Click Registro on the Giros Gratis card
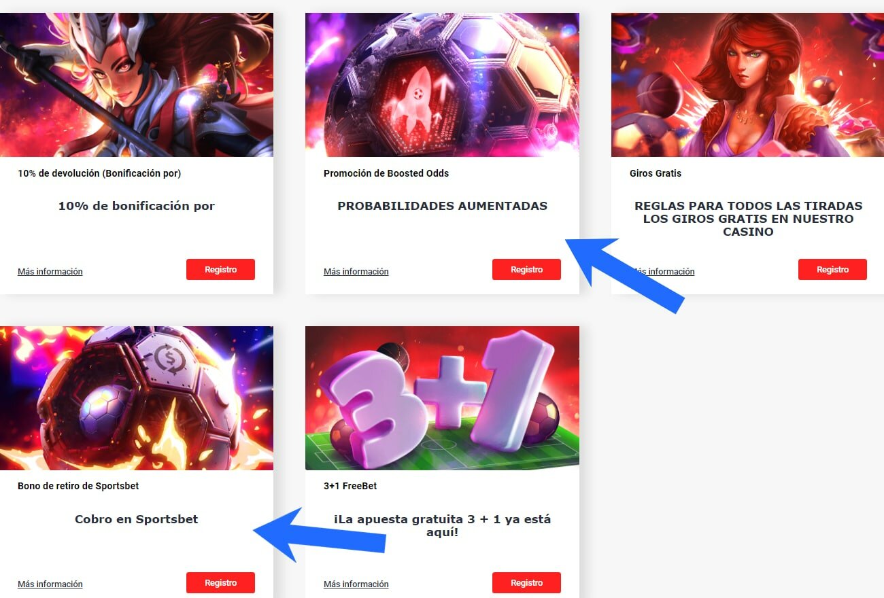 click(832, 269)
